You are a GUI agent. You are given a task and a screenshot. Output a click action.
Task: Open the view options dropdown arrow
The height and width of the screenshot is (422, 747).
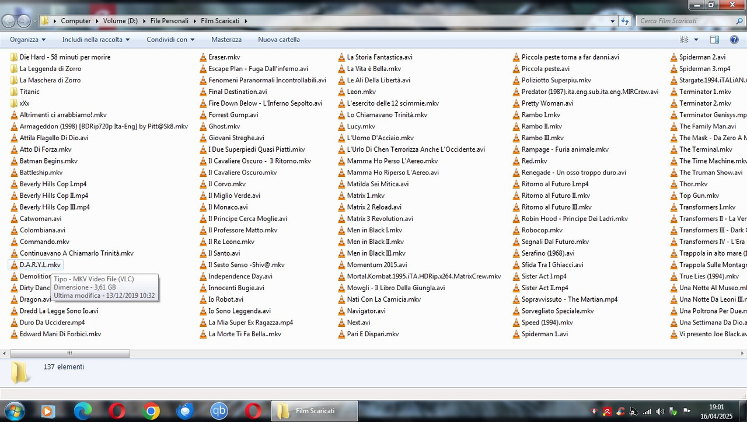tap(696, 40)
